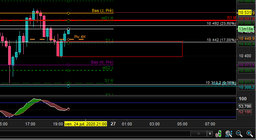
Task: Select the red R1 M label
Action: [x=232, y=18]
